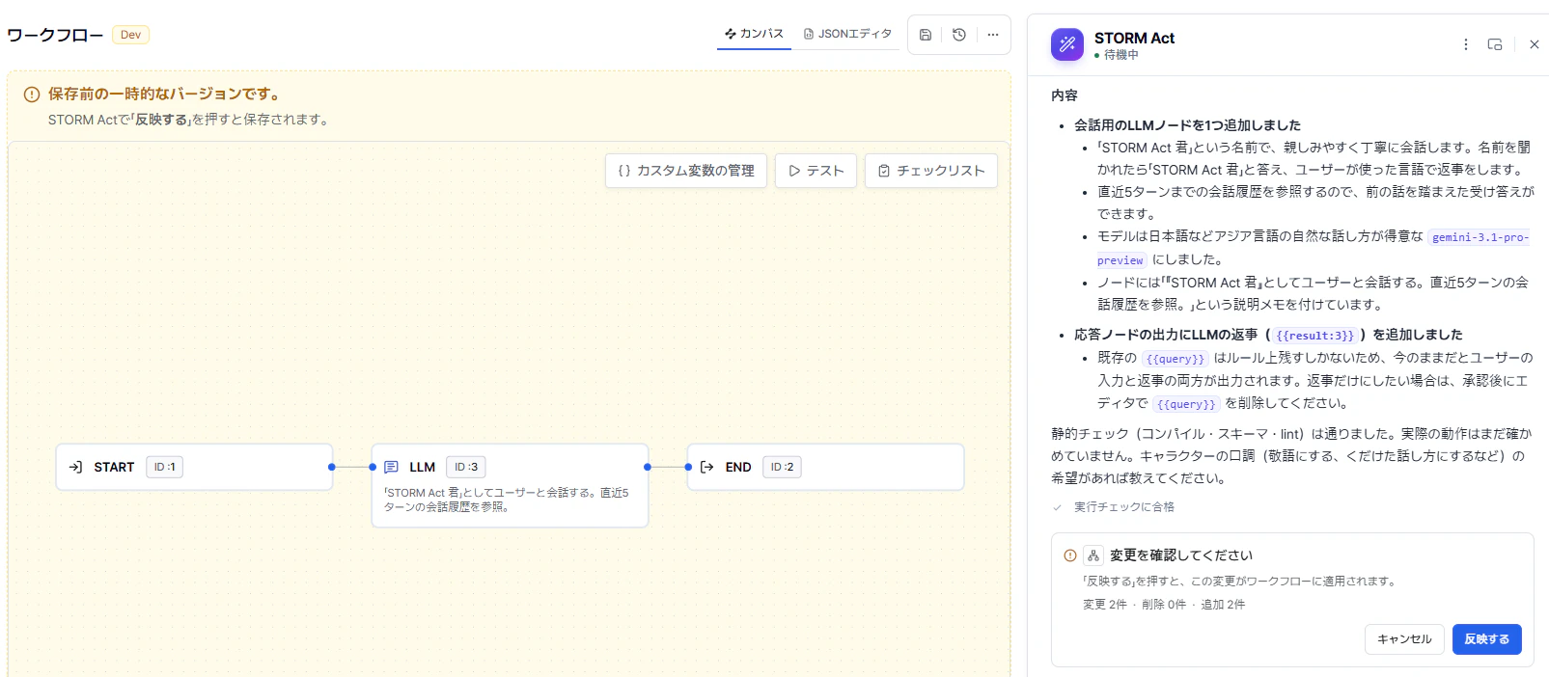Close the STORM Act panel
The height and width of the screenshot is (677, 1549).
1535,44
